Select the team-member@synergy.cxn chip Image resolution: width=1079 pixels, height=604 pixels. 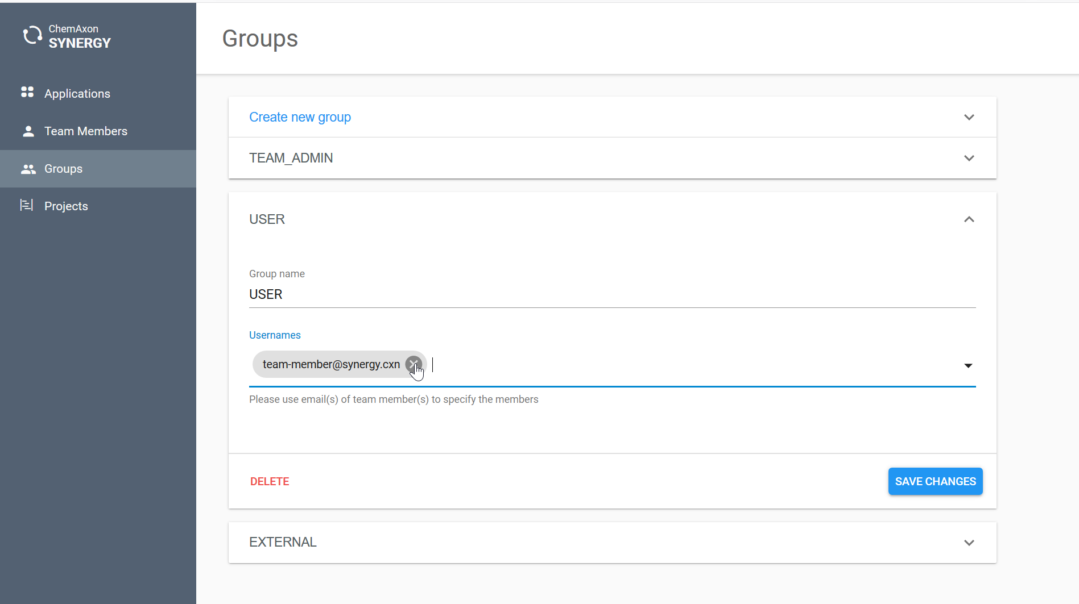330,364
